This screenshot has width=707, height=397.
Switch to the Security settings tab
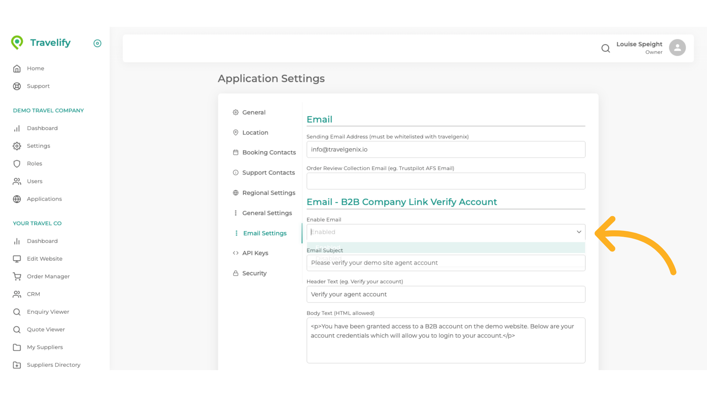click(x=254, y=273)
